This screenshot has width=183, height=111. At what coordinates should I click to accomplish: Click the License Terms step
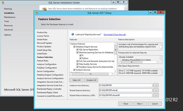tap(43, 36)
